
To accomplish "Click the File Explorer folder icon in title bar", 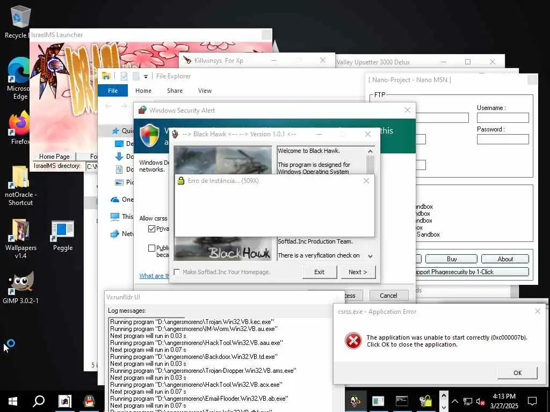I will 106,76.
